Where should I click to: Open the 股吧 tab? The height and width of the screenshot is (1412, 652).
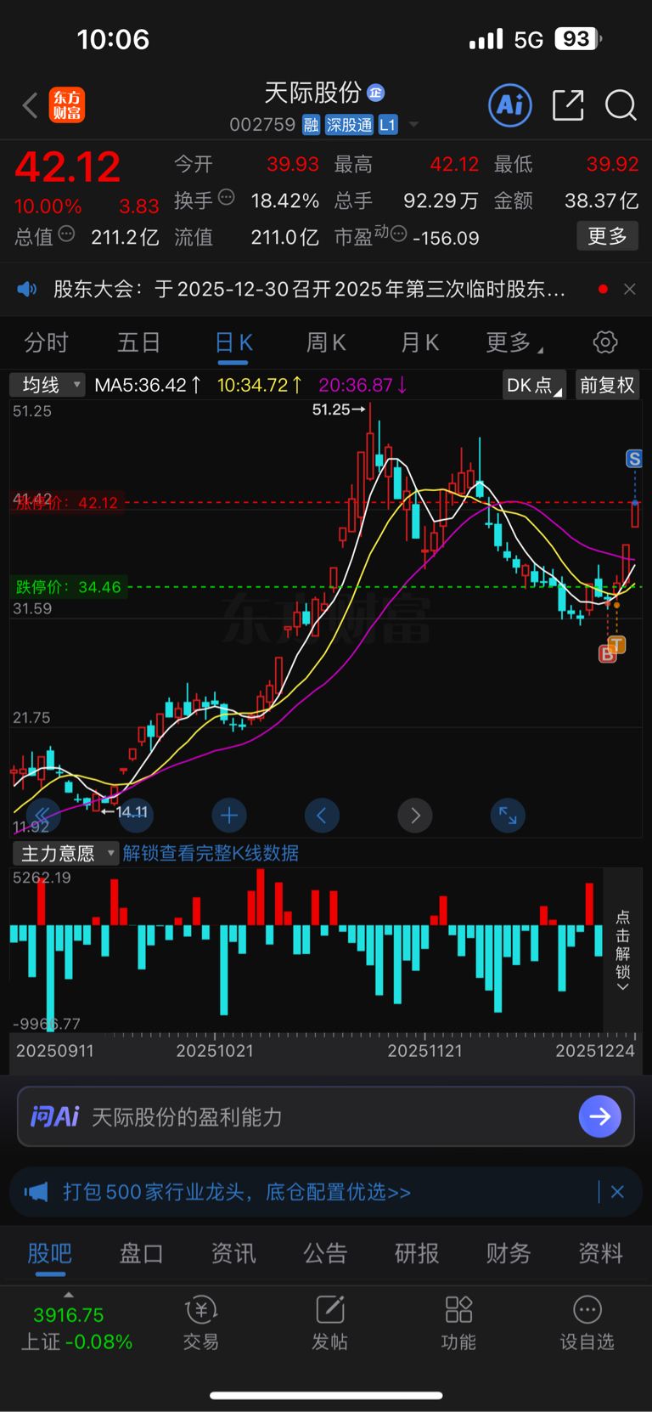click(x=50, y=1253)
